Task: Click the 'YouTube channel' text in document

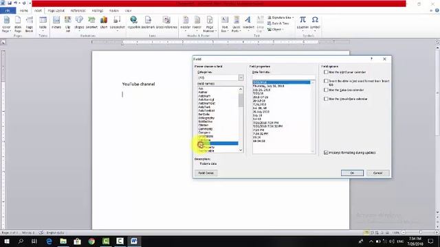Action: pyautogui.click(x=138, y=84)
